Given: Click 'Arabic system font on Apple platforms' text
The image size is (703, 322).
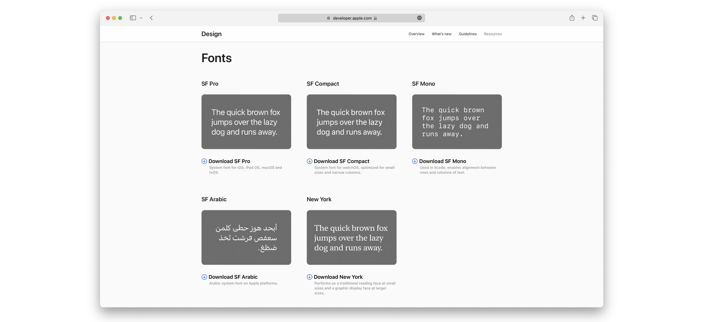Looking at the screenshot, I should pyautogui.click(x=244, y=283).
